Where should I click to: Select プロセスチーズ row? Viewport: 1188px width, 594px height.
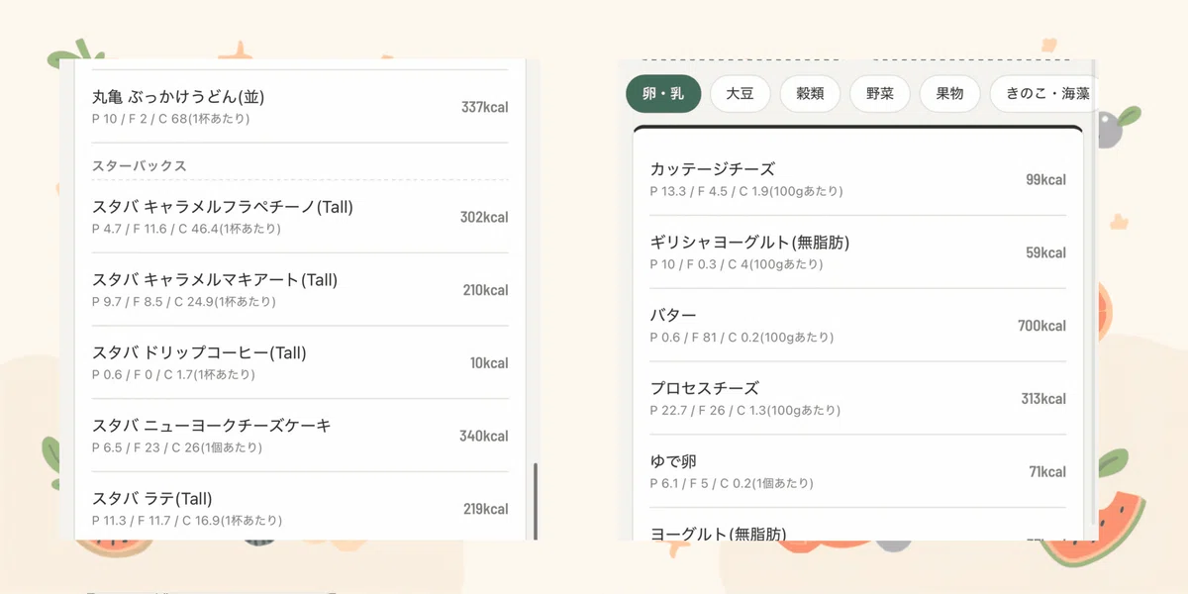858,399
